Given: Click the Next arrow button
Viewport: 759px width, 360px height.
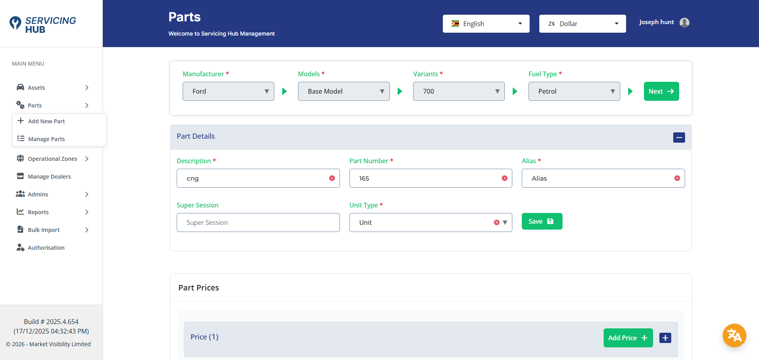Looking at the screenshot, I should coord(661,91).
